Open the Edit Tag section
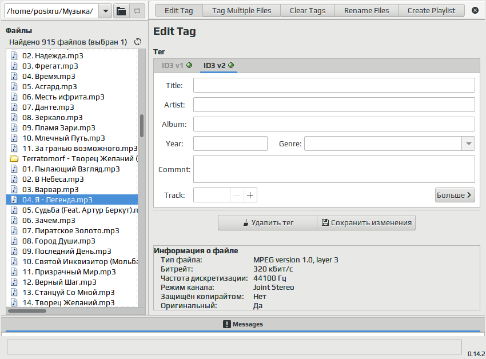 tap(179, 10)
